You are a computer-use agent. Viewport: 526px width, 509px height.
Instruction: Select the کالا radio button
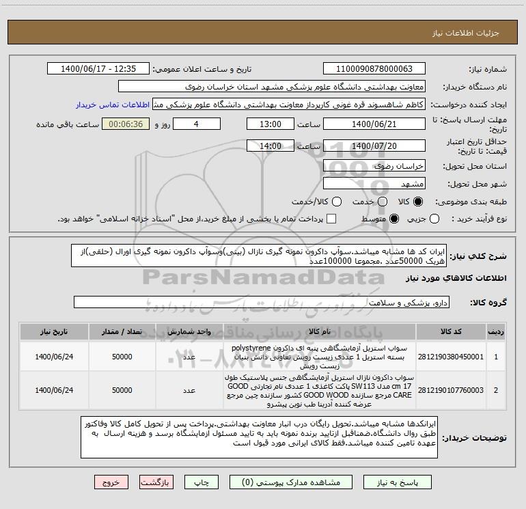click(x=418, y=202)
